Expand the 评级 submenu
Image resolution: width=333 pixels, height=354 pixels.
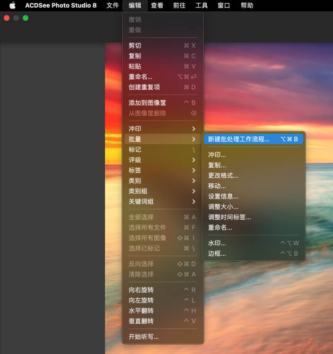(x=163, y=160)
